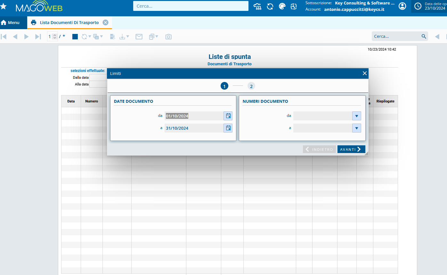Image resolution: width=447 pixels, height=275 pixels.
Task: Click the blue stop report square
Action: click(x=75, y=36)
